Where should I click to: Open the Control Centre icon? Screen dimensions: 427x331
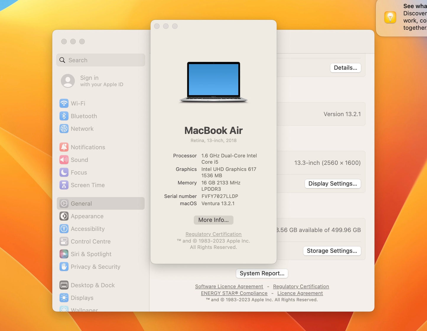pyautogui.click(x=64, y=241)
